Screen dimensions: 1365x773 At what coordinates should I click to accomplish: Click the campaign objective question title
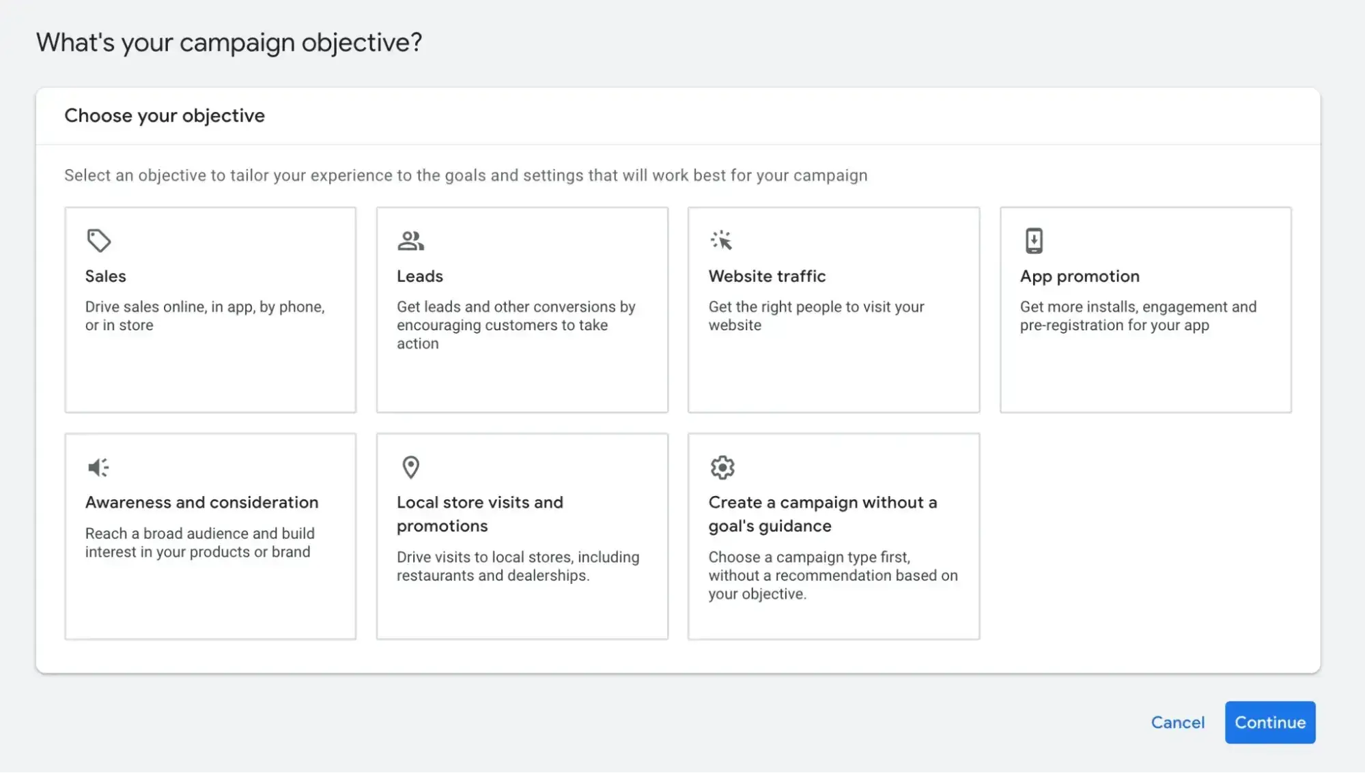(229, 42)
